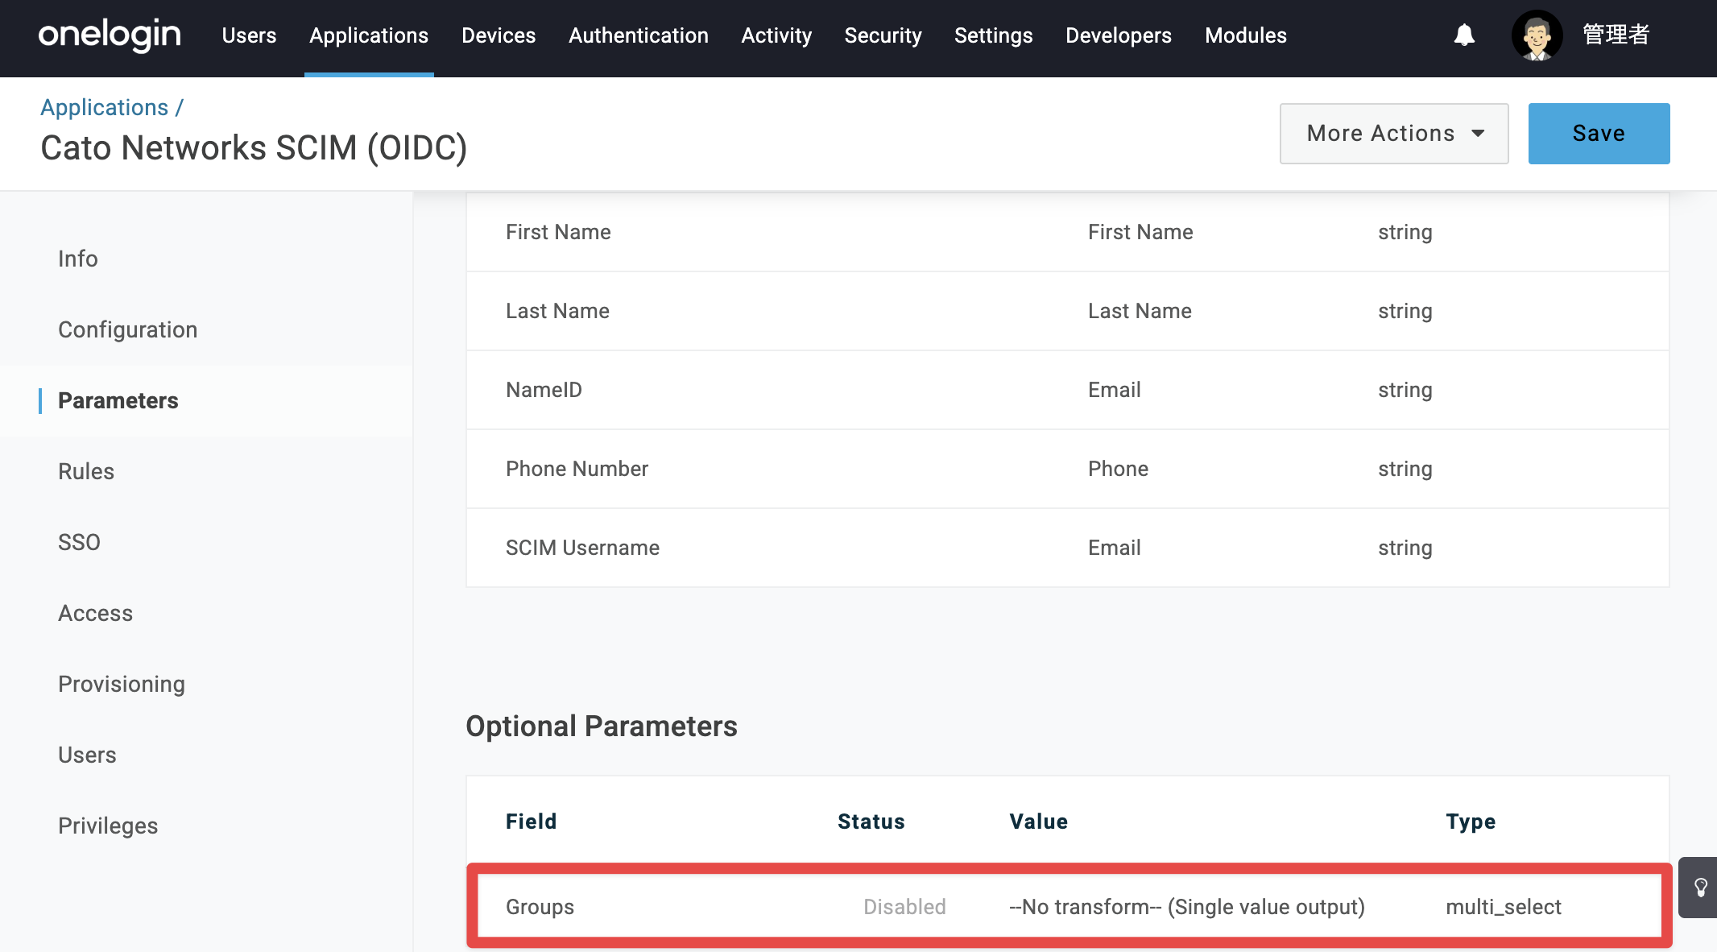Open the Rules sidebar tab
This screenshot has width=1717, height=952.
point(86,471)
